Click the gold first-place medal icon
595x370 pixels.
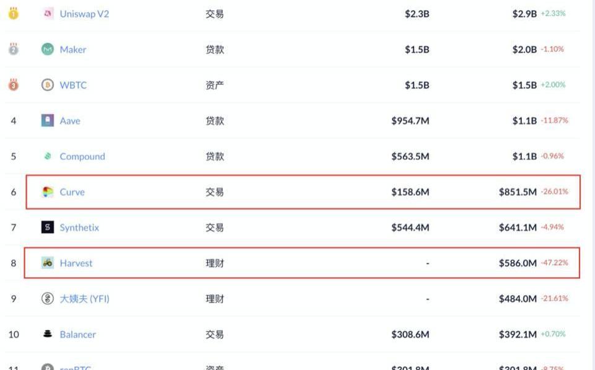tap(13, 13)
